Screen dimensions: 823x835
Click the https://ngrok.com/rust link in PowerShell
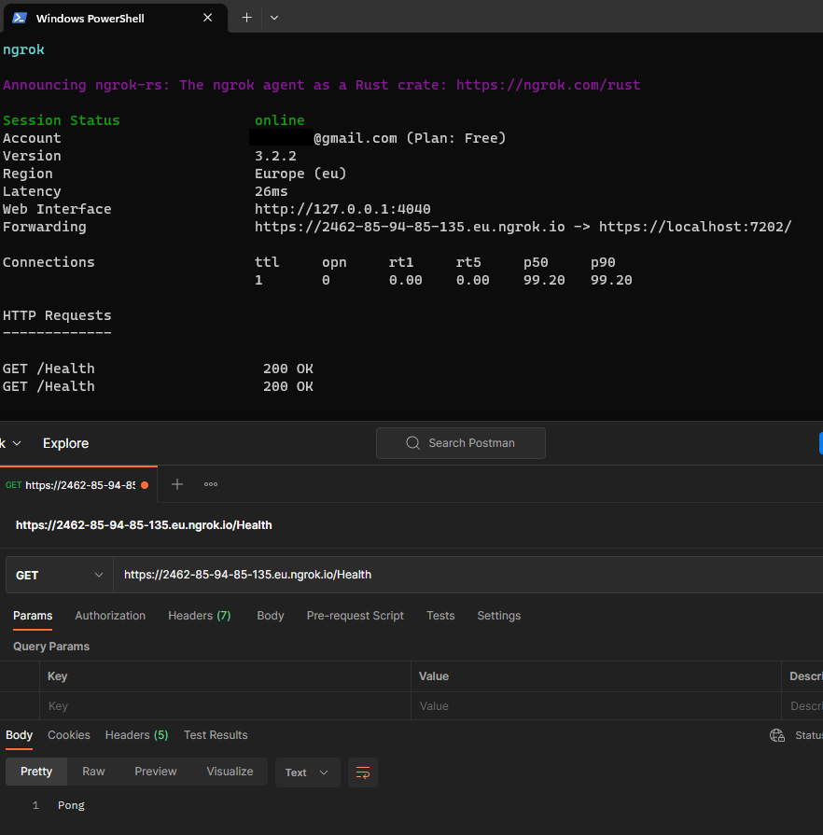tap(548, 85)
